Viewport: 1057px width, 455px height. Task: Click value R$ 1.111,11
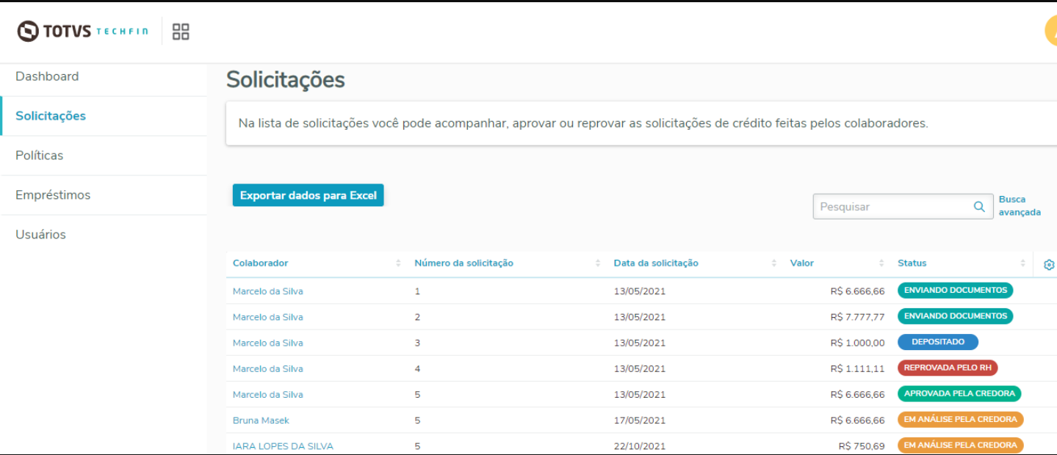[857, 368]
